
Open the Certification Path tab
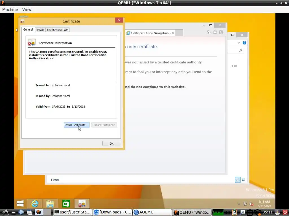point(58,30)
